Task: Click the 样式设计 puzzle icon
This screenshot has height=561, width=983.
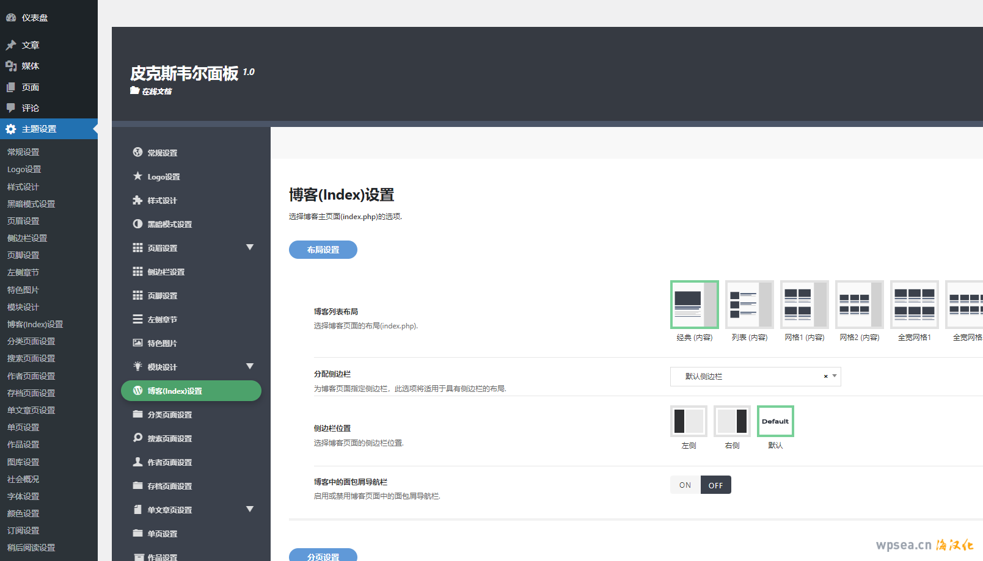Action: coord(137,200)
